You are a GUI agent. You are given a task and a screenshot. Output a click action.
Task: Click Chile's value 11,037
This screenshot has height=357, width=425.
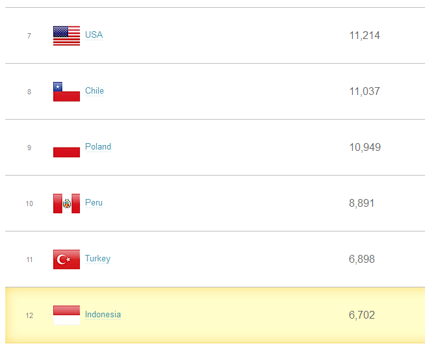point(365,92)
